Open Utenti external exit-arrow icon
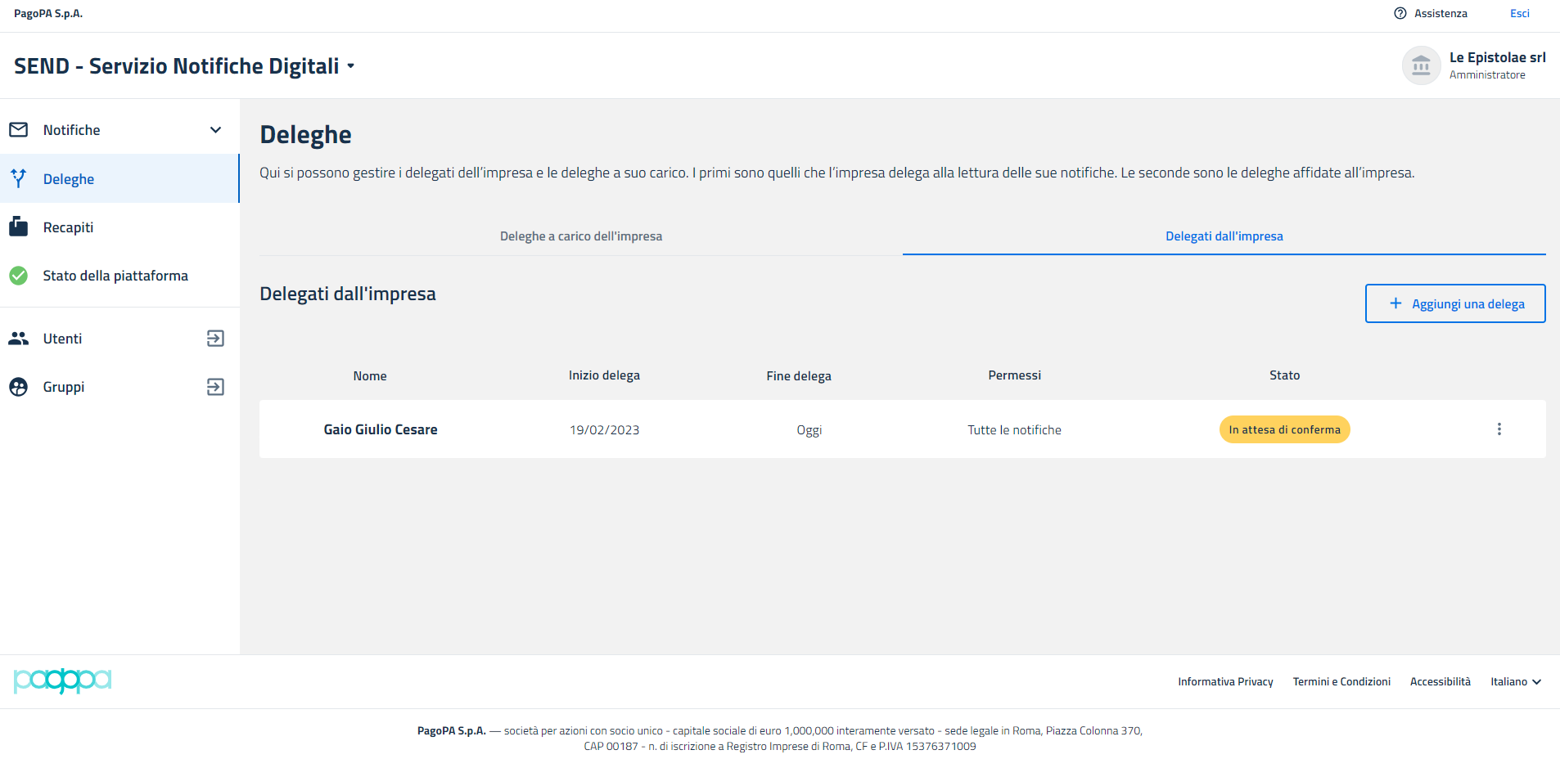 [215, 339]
